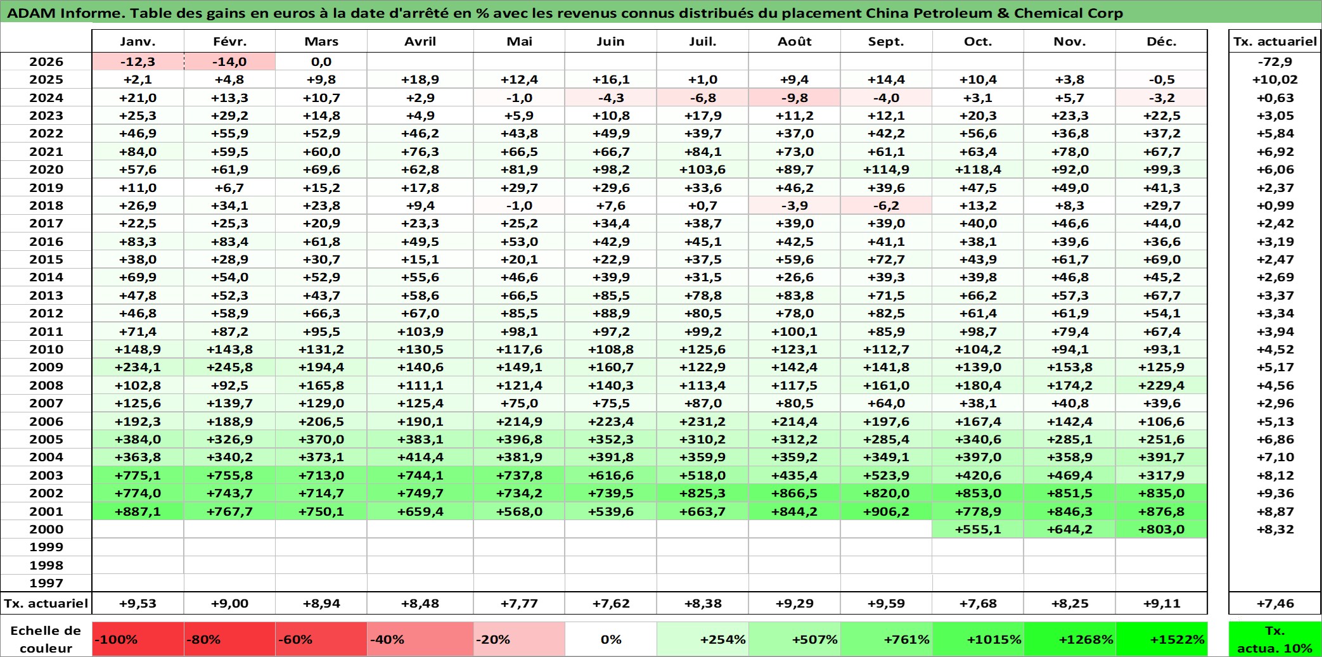Viewport: 1322px width, 657px height.
Task: Select the -6,8 cell for July 2024
Action: (703, 98)
